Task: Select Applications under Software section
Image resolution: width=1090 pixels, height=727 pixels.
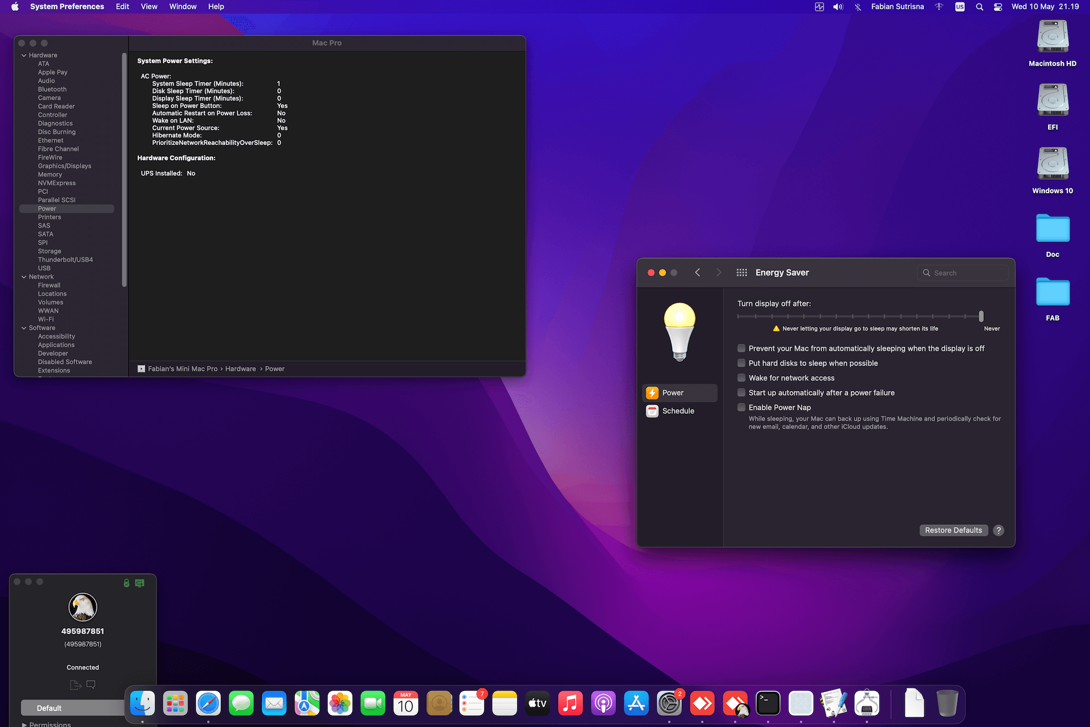Action: pos(56,345)
